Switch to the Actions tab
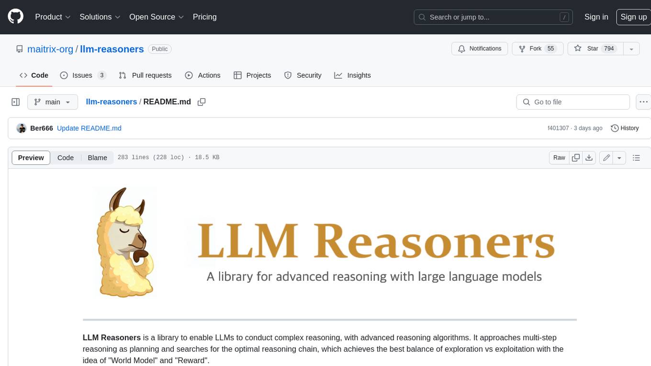651x366 pixels. tap(203, 75)
